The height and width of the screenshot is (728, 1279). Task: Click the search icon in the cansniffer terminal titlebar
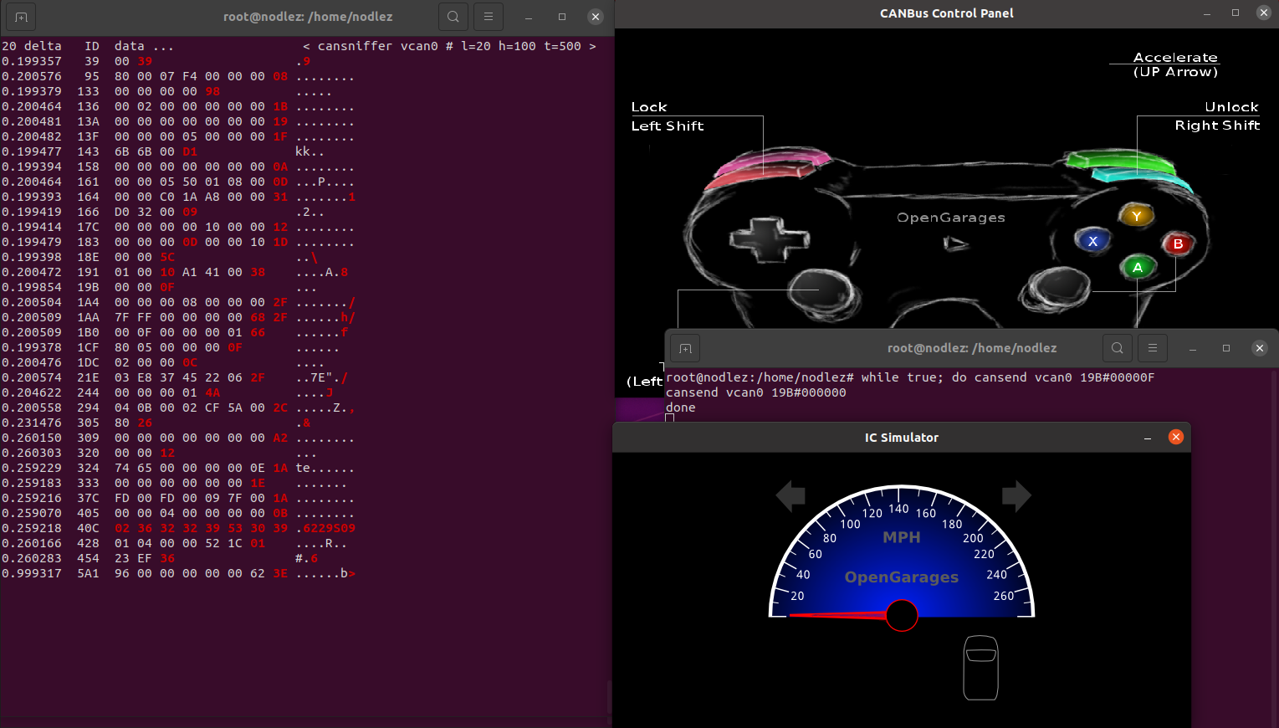point(453,16)
